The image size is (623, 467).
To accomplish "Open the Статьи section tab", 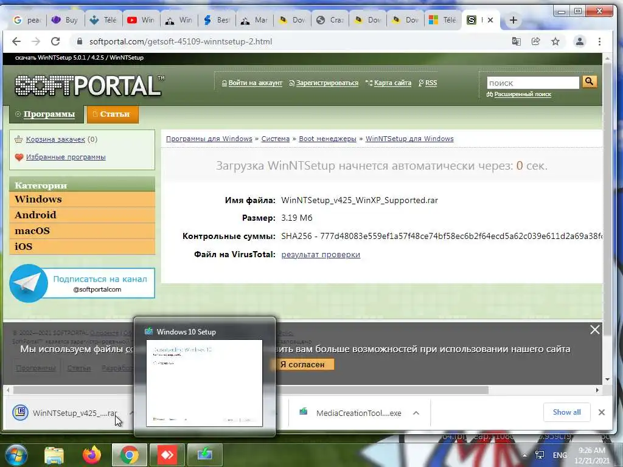I will 113,114.
